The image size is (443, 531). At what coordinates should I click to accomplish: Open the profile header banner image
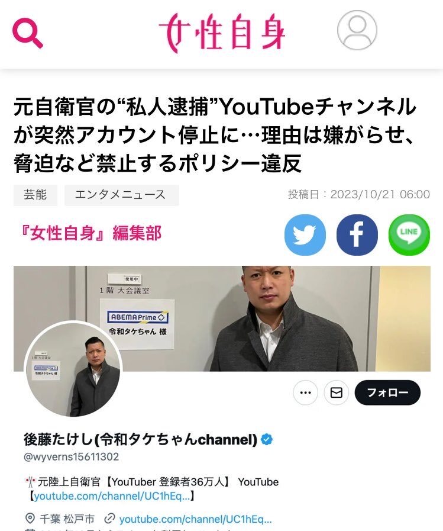(x=222, y=318)
